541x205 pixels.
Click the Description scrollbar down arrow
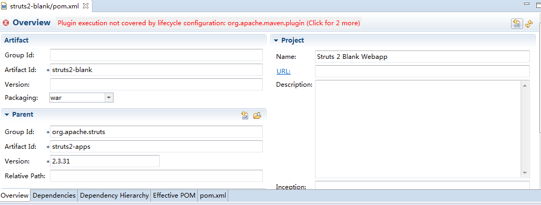(525, 172)
